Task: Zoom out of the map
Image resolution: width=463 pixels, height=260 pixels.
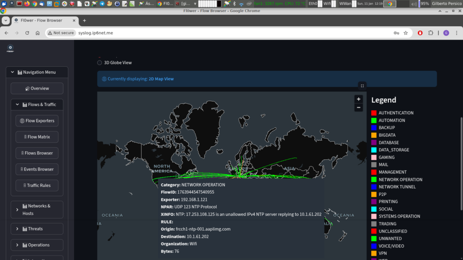Action: tap(359, 107)
